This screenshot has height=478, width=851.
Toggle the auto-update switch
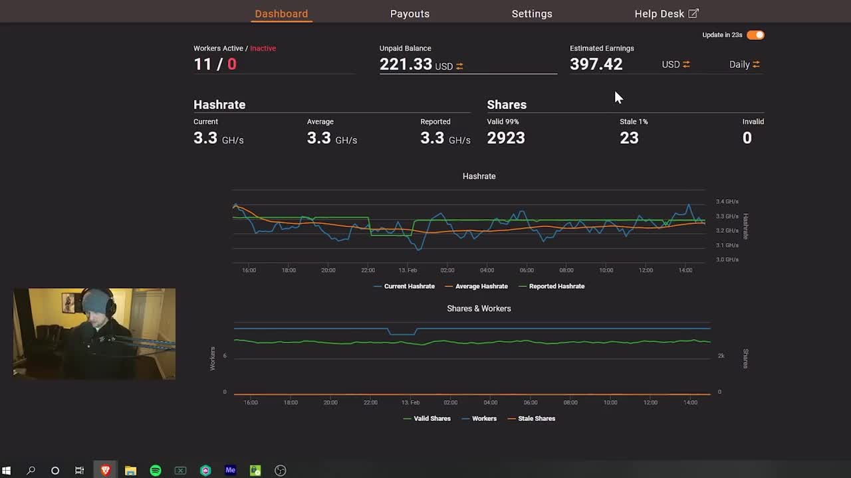pos(755,35)
